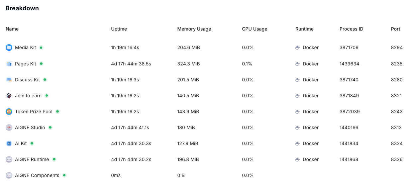Viewport: 414px width, 182px height.
Task: Open the Pages Kit name link
Action: pyautogui.click(x=26, y=64)
